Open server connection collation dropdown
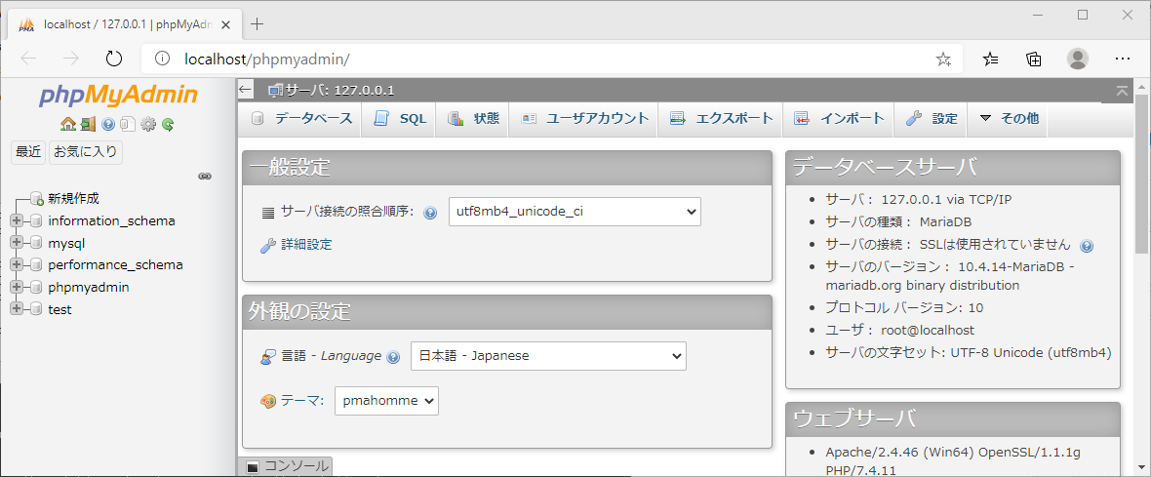Image resolution: width=1151 pixels, height=477 pixels. (x=575, y=212)
